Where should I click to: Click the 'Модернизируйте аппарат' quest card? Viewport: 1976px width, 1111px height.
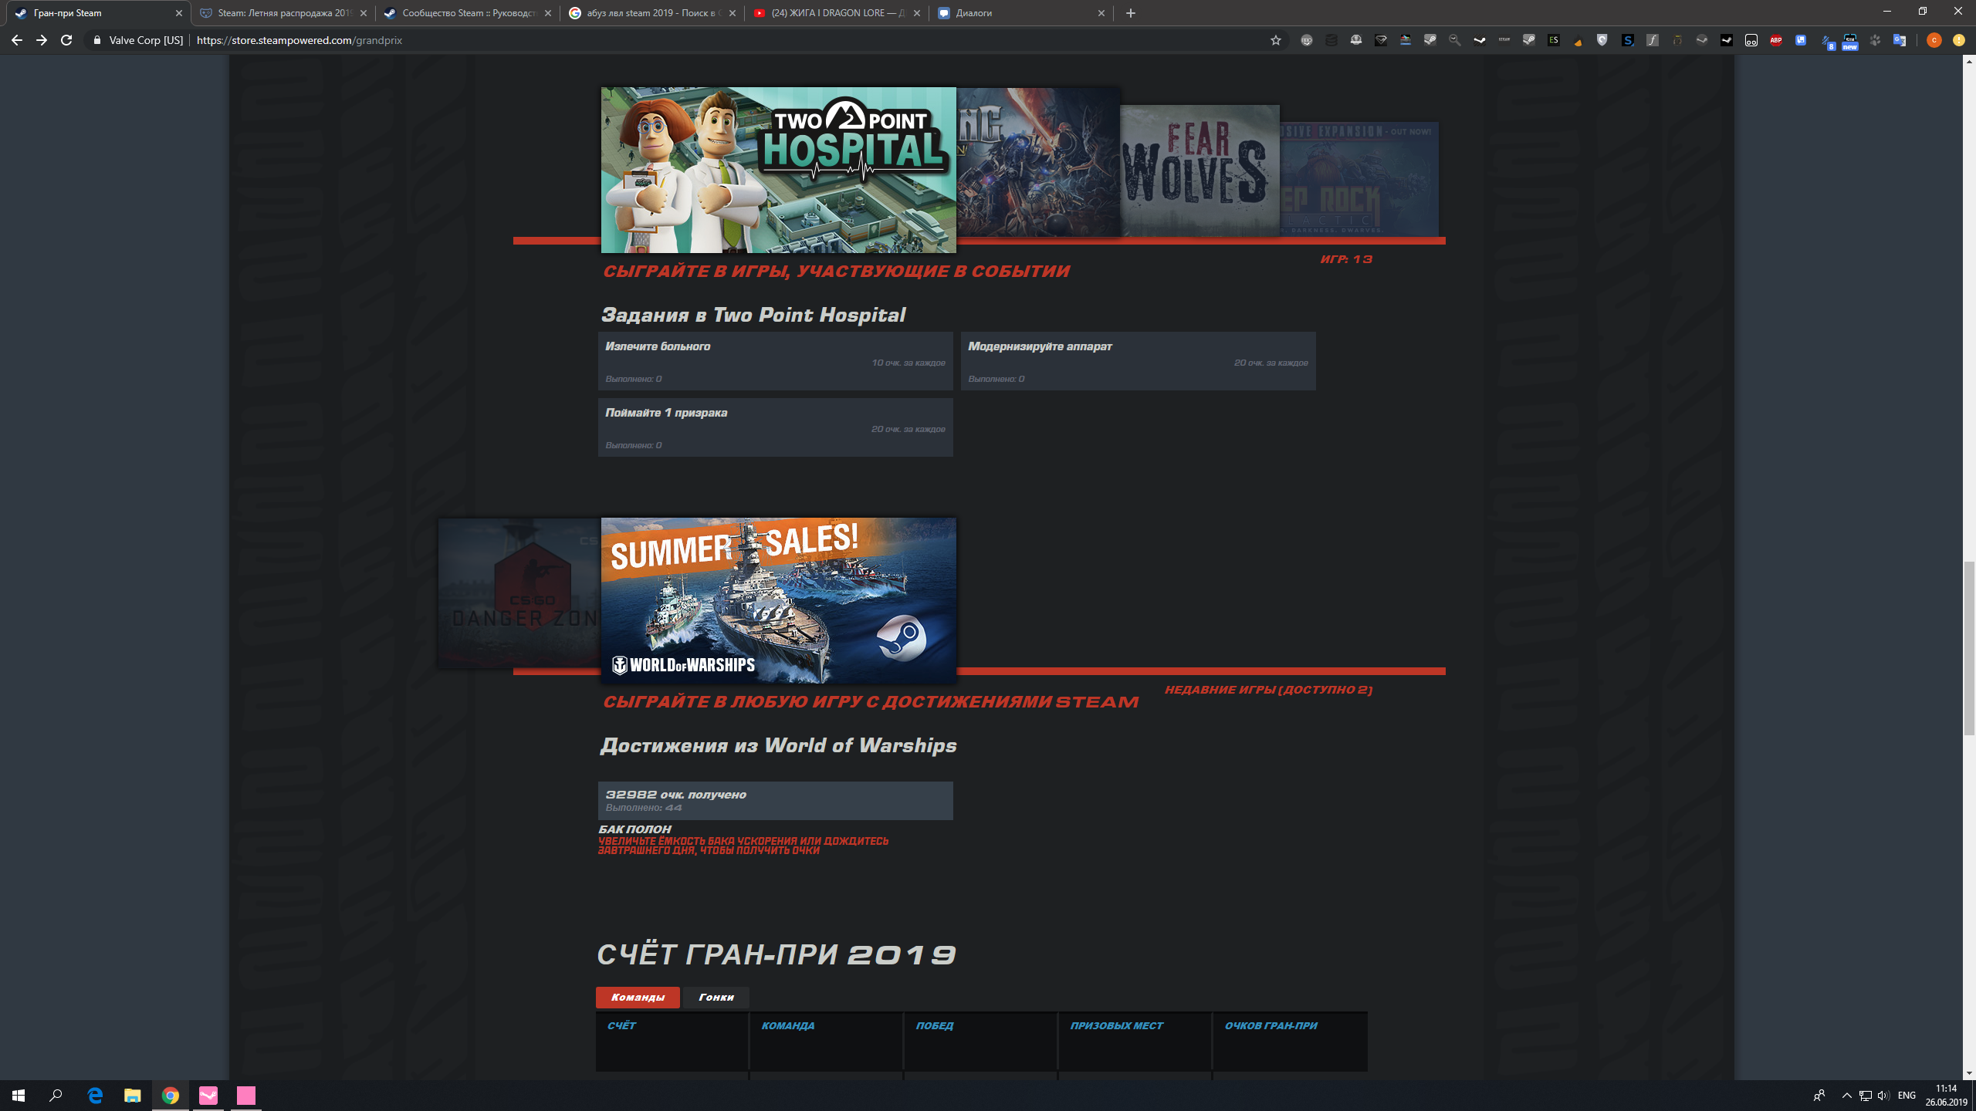point(1138,361)
